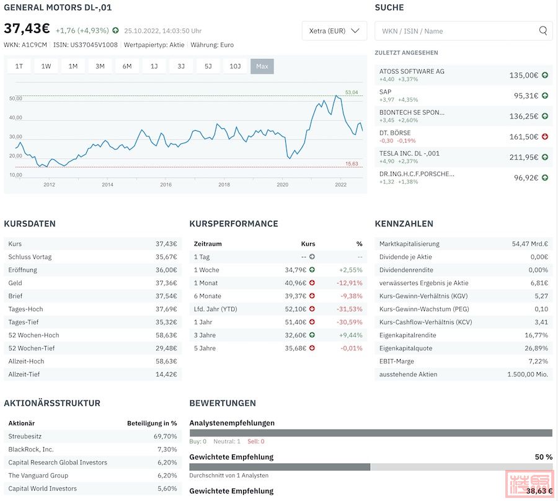This screenshot has width=558, height=501.
Task: Select the 3M chart period
Action: [x=100, y=66]
